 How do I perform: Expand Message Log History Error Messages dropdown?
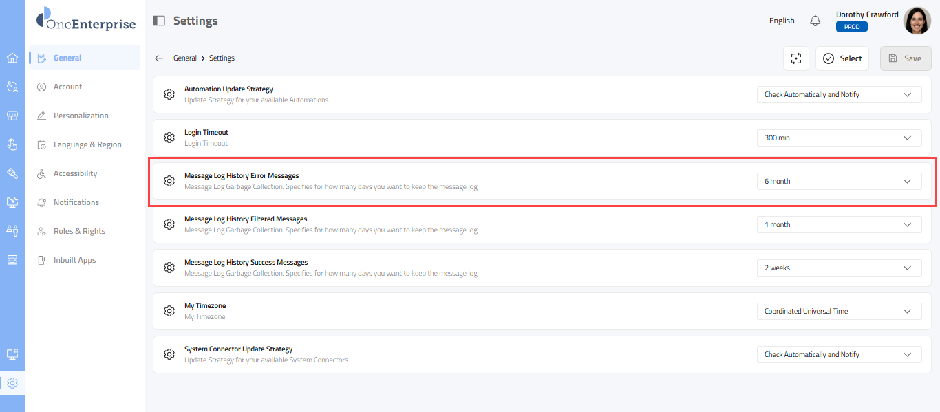point(839,181)
